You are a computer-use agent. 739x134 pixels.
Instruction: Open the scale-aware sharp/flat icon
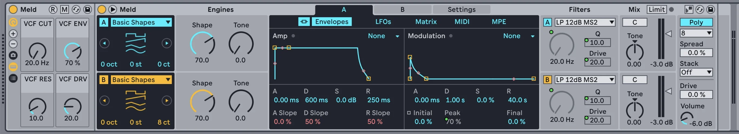pyautogui.click(x=689, y=9)
